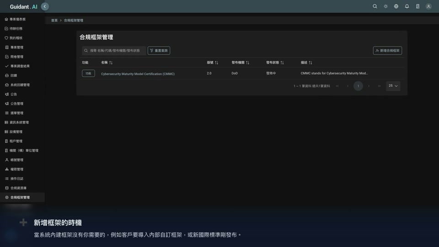Click 首頁 breadcrumb link
Viewport: 439px width, 247px height.
tap(54, 21)
